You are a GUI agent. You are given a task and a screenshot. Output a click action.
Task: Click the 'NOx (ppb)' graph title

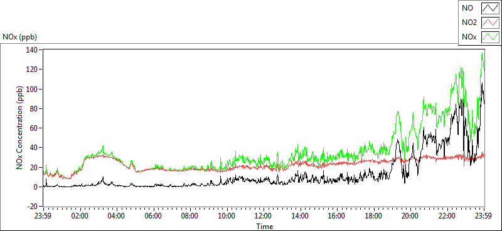[19, 37]
